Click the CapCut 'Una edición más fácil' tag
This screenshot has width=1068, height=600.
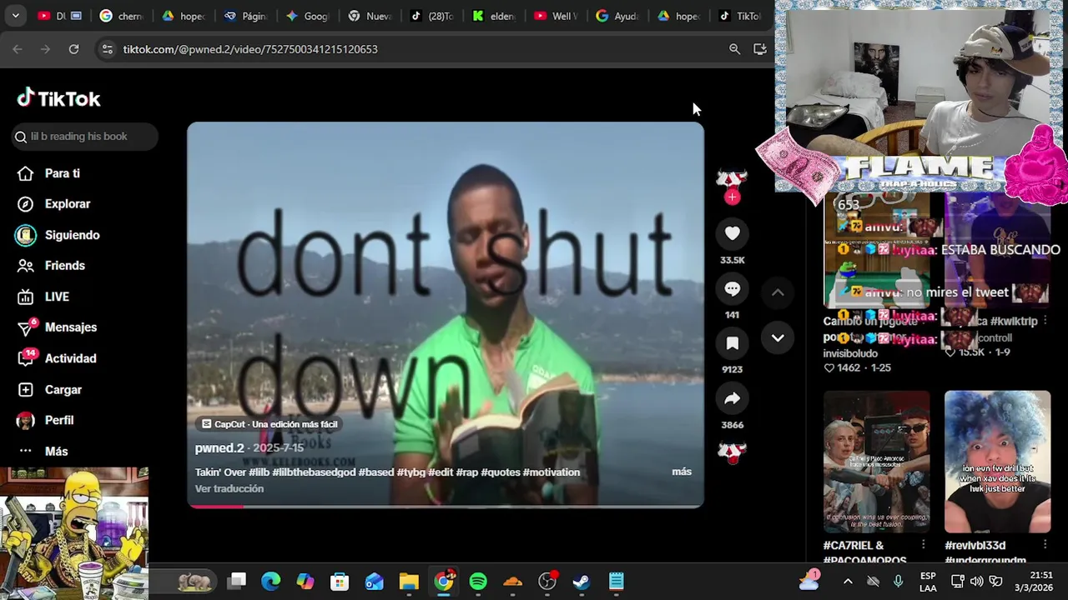(x=270, y=424)
